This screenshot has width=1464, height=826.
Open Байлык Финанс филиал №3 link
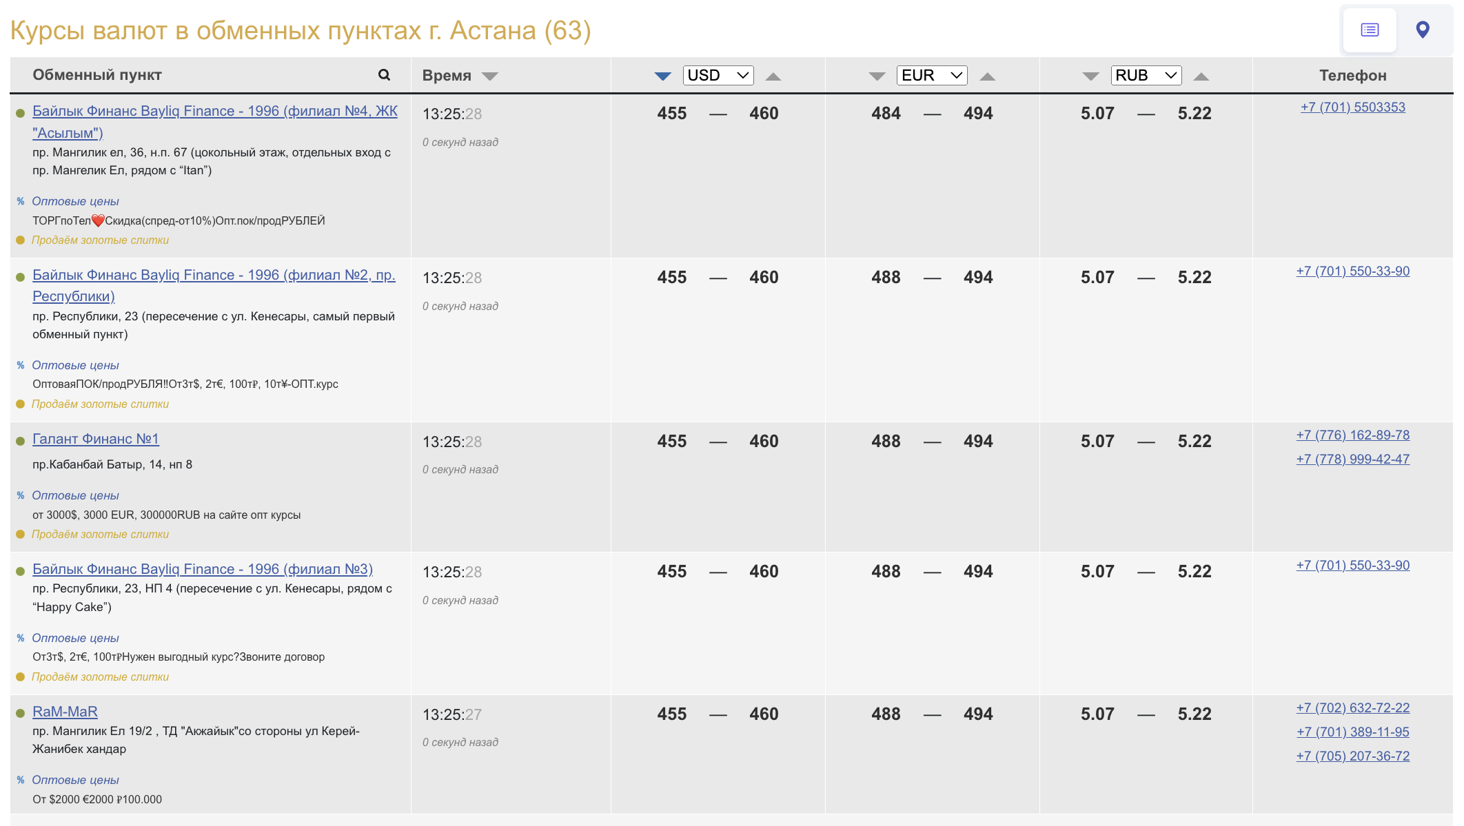pos(203,569)
